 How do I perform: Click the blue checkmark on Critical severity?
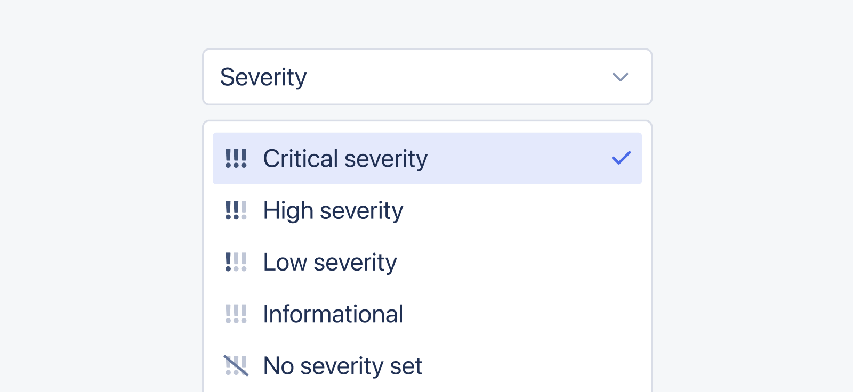pos(621,158)
